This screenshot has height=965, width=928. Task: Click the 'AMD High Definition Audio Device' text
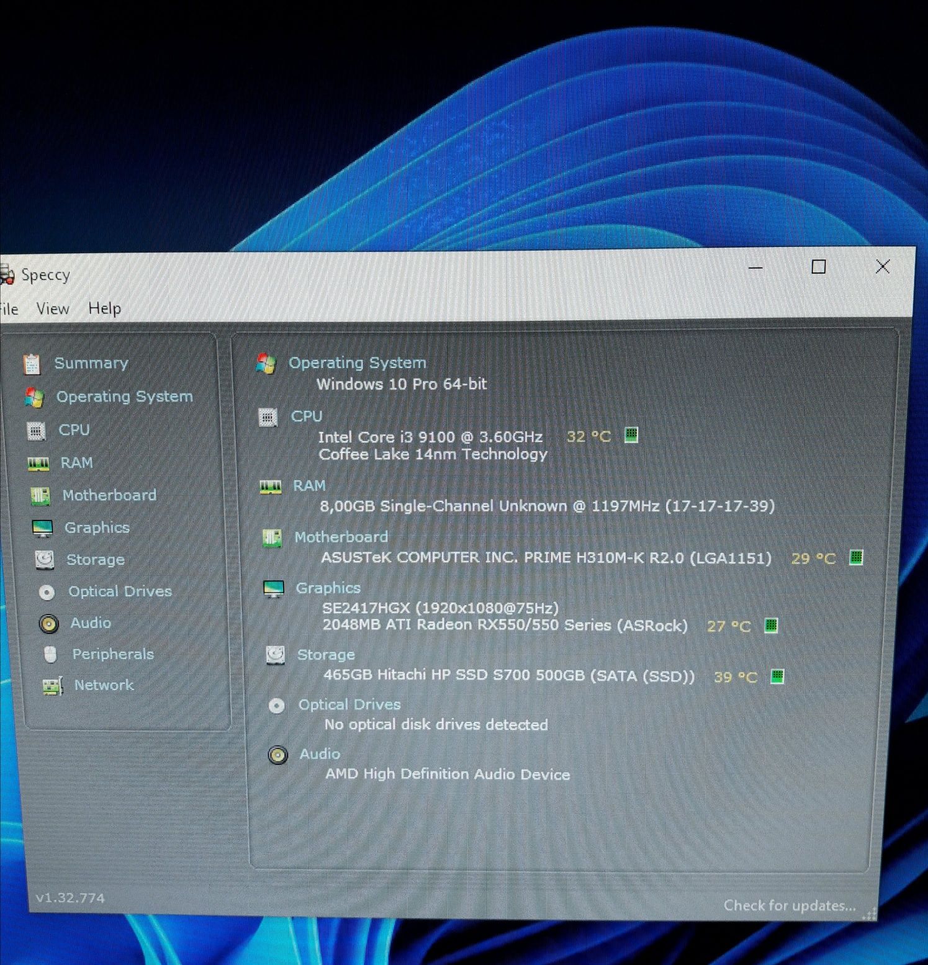pos(448,774)
